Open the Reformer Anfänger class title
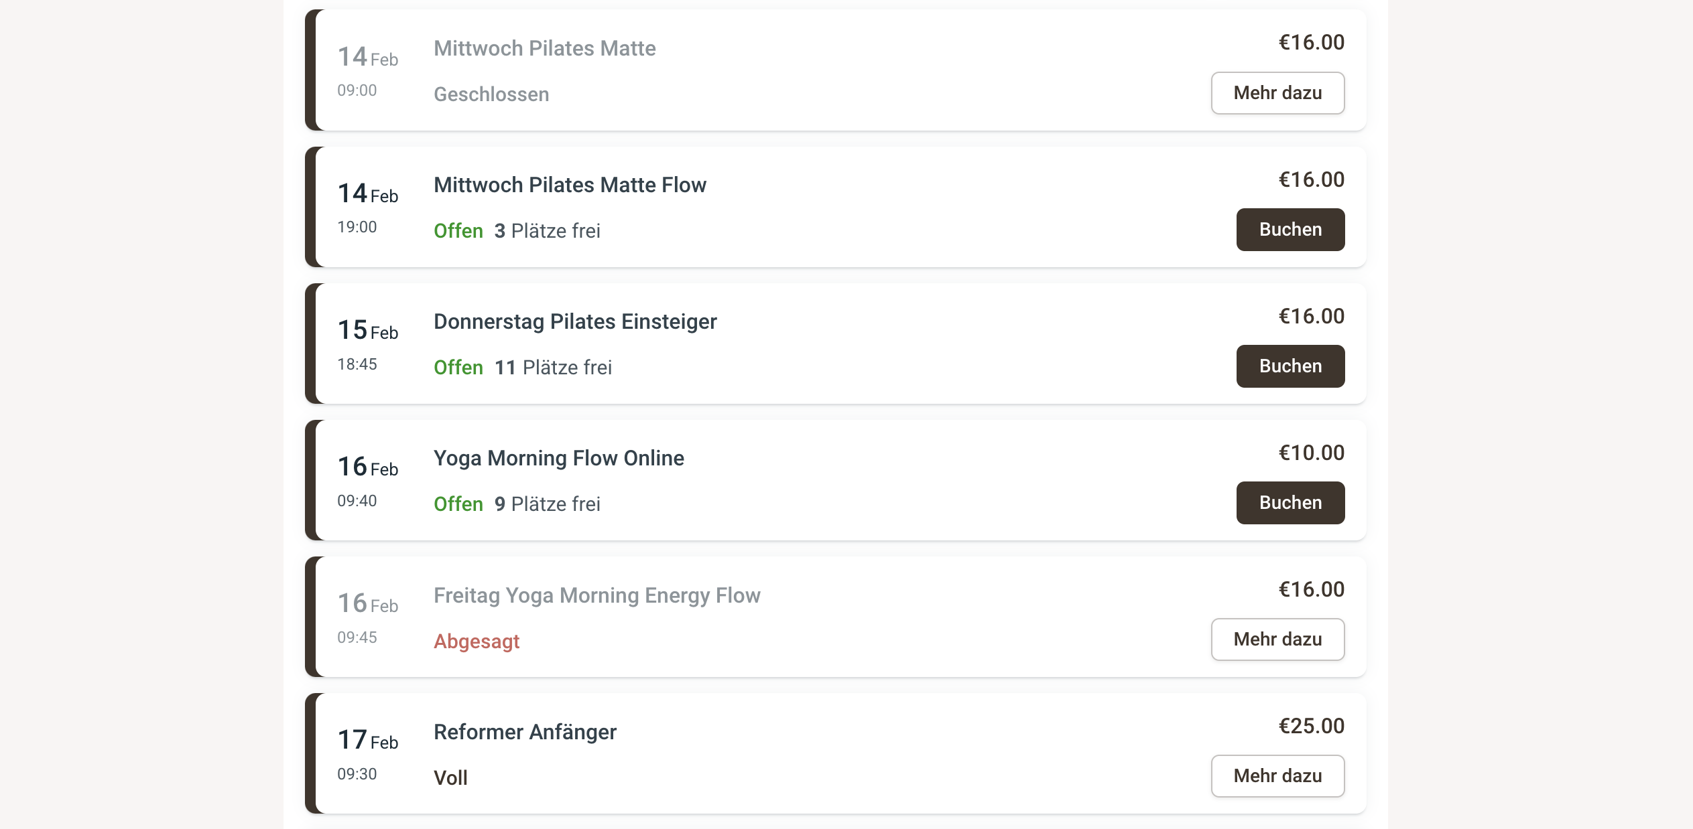Screen dimensions: 1693x829 [525, 732]
